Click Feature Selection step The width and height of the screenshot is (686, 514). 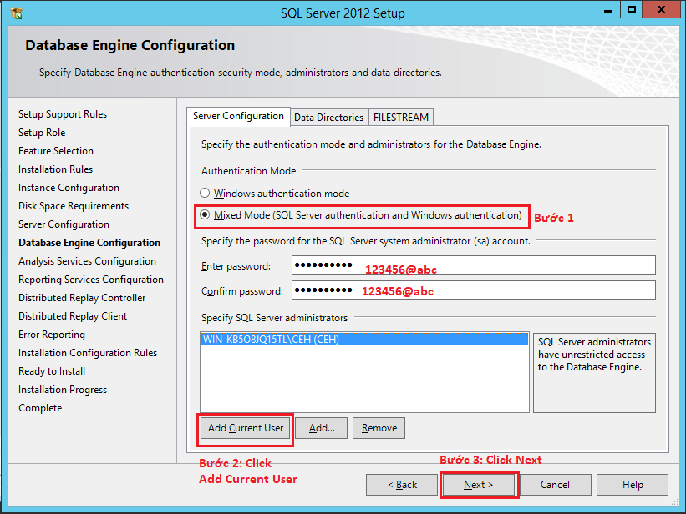pyautogui.click(x=56, y=151)
